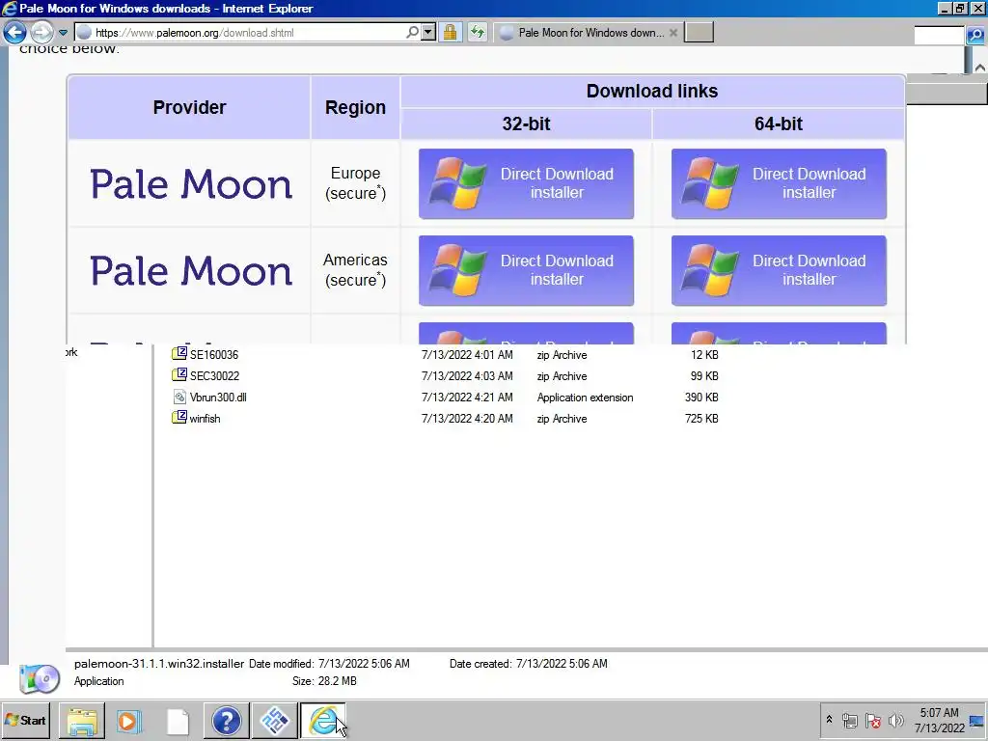Click the 'Americas (secure*)' region cell
Viewport: 988px width, 741px height.
[355, 270]
